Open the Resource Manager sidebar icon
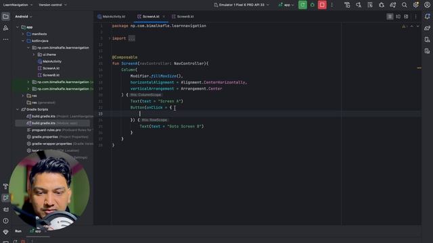Image resolution: width=433 pixels, height=243 pixels. click(5, 28)
